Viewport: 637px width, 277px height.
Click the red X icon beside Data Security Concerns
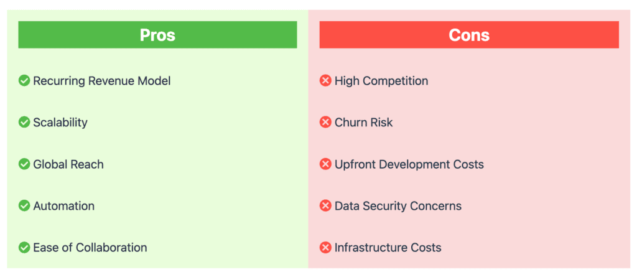[325, 205]
